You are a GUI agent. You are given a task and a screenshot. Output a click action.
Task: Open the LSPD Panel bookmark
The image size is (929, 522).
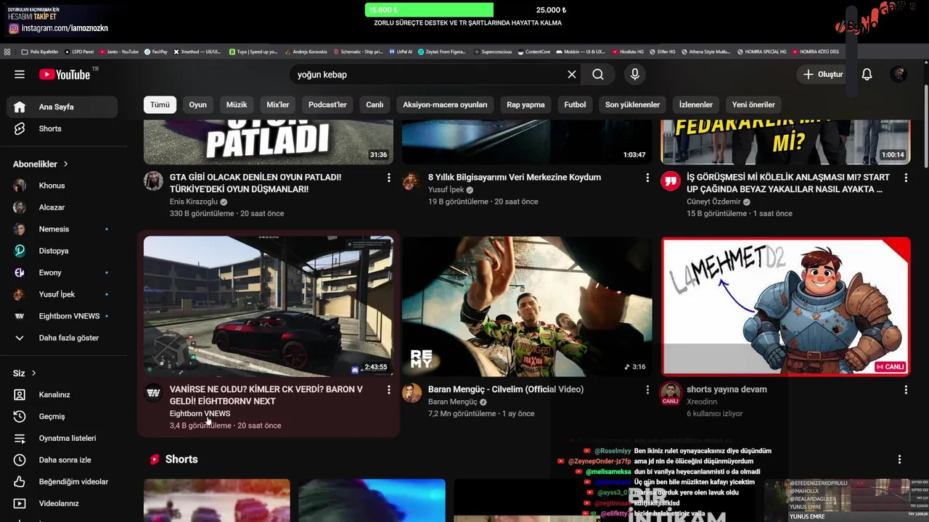point(79,52)
